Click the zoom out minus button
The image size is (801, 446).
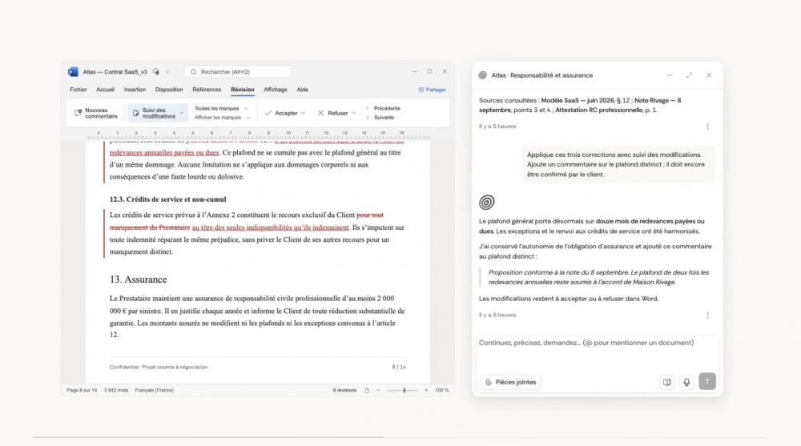click(x=378, y=390)
